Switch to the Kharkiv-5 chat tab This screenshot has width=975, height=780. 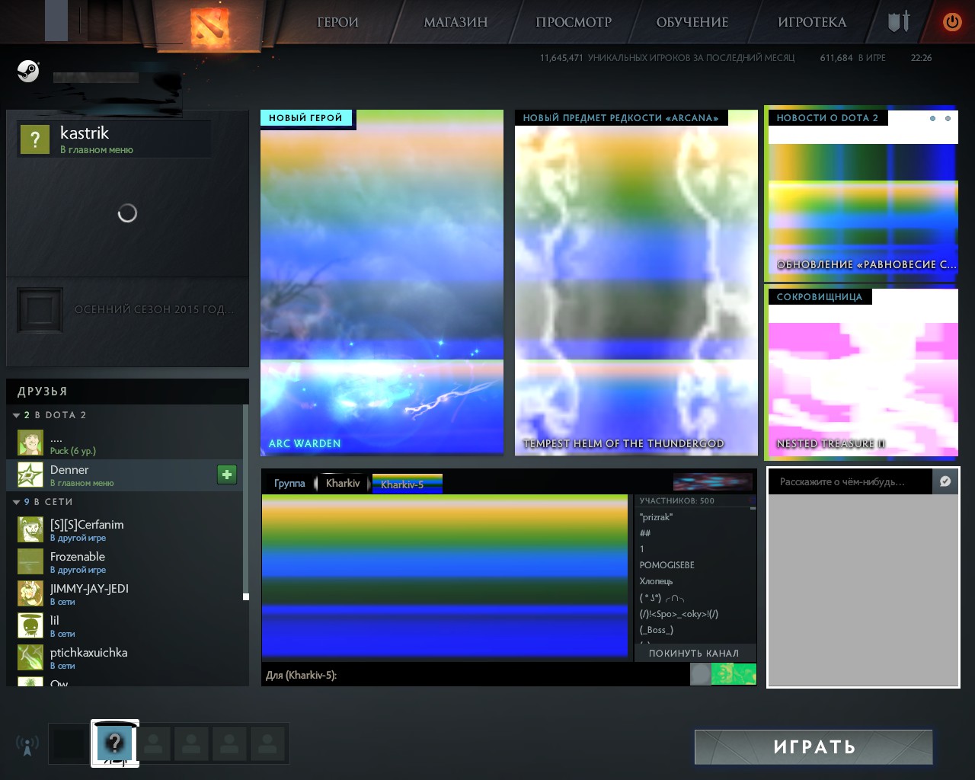(407, 484)
